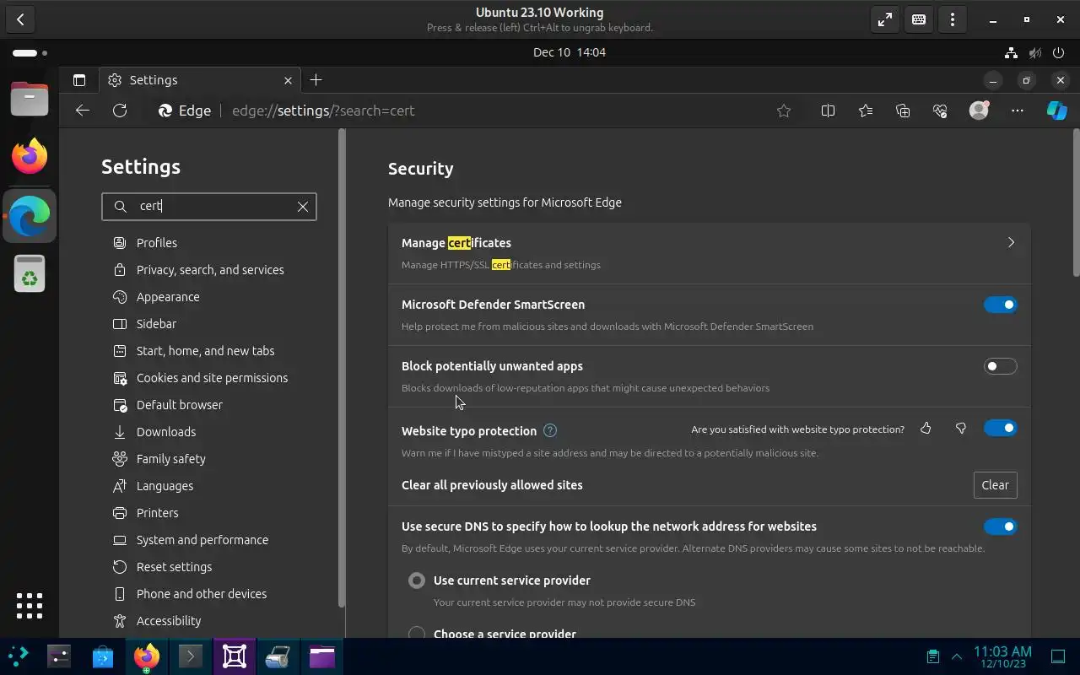
Task: Open the profile avatar icon
Action: (979, 111)
